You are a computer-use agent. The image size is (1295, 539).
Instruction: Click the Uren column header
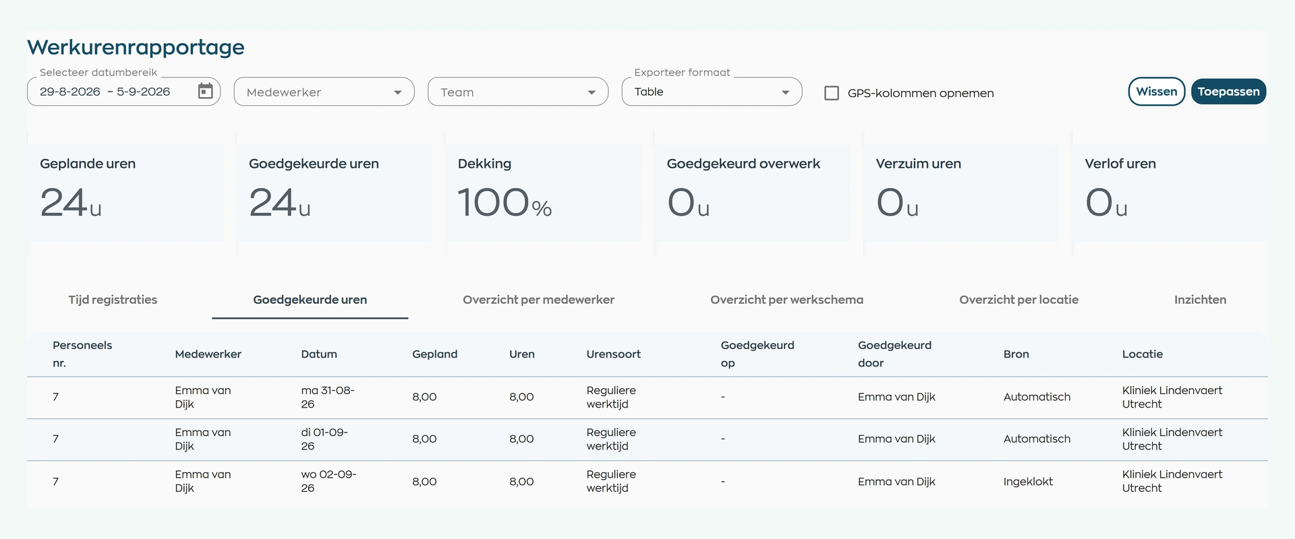pos(521,354)
